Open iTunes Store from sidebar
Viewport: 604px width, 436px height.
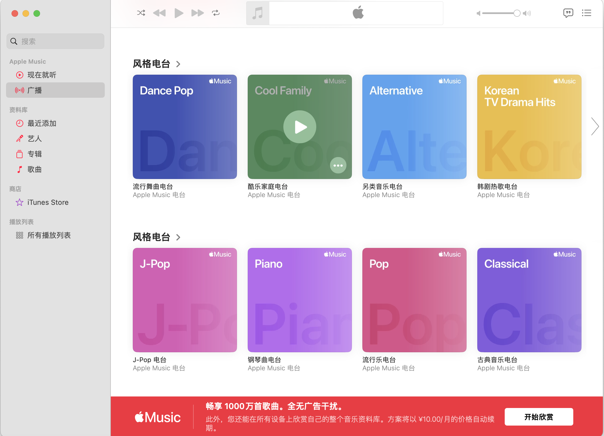tap(48, 202)
